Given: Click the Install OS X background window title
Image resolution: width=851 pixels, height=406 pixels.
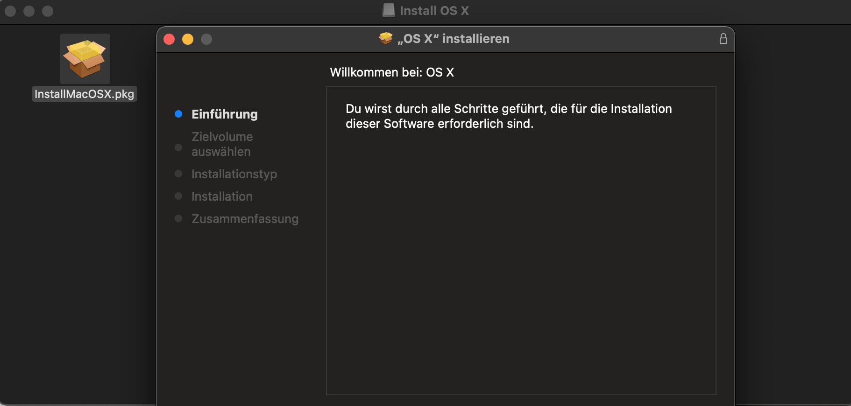Looking at the screenshot, I should coord(434,11).
